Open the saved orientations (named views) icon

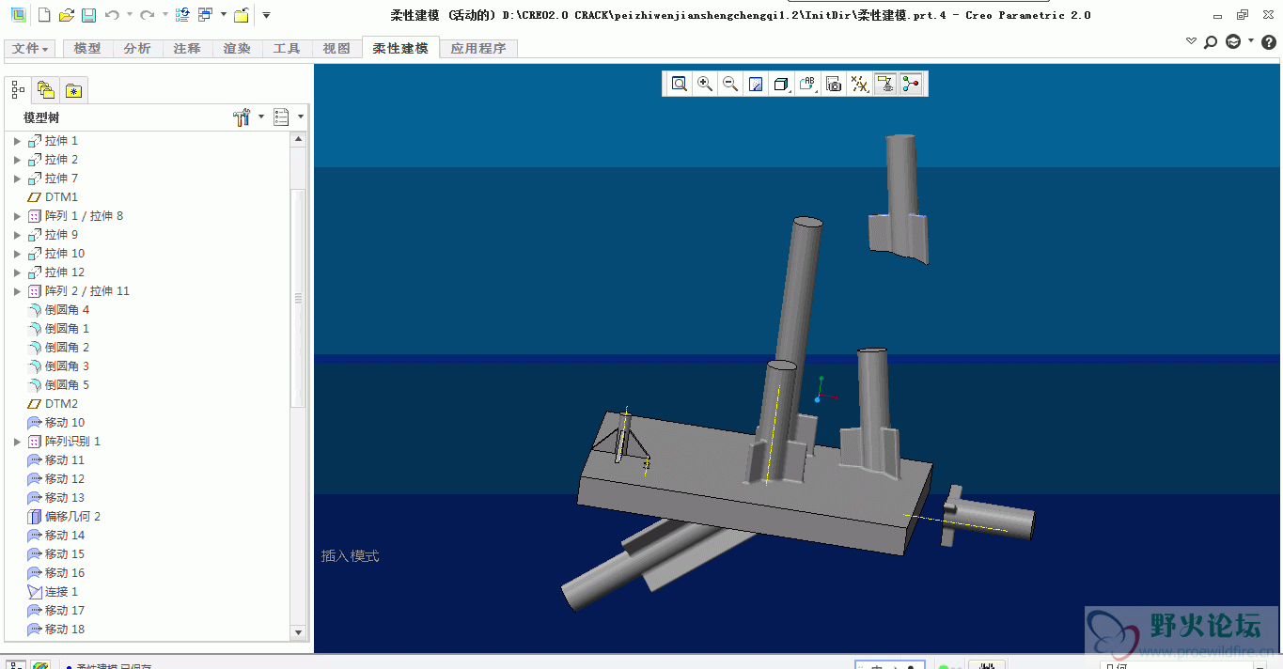pyautogui.click(x=807, y=84)
